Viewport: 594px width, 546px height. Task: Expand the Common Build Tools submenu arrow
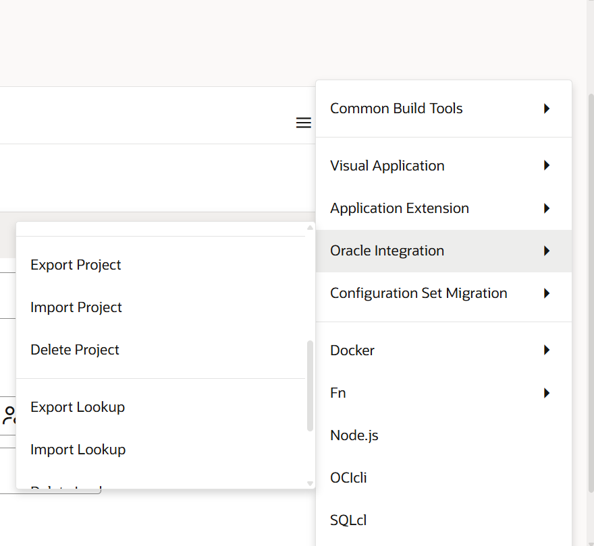point(547,109)
